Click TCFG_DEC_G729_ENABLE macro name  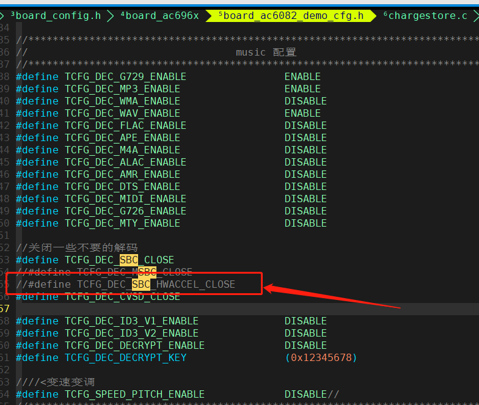tap(126, 77)
